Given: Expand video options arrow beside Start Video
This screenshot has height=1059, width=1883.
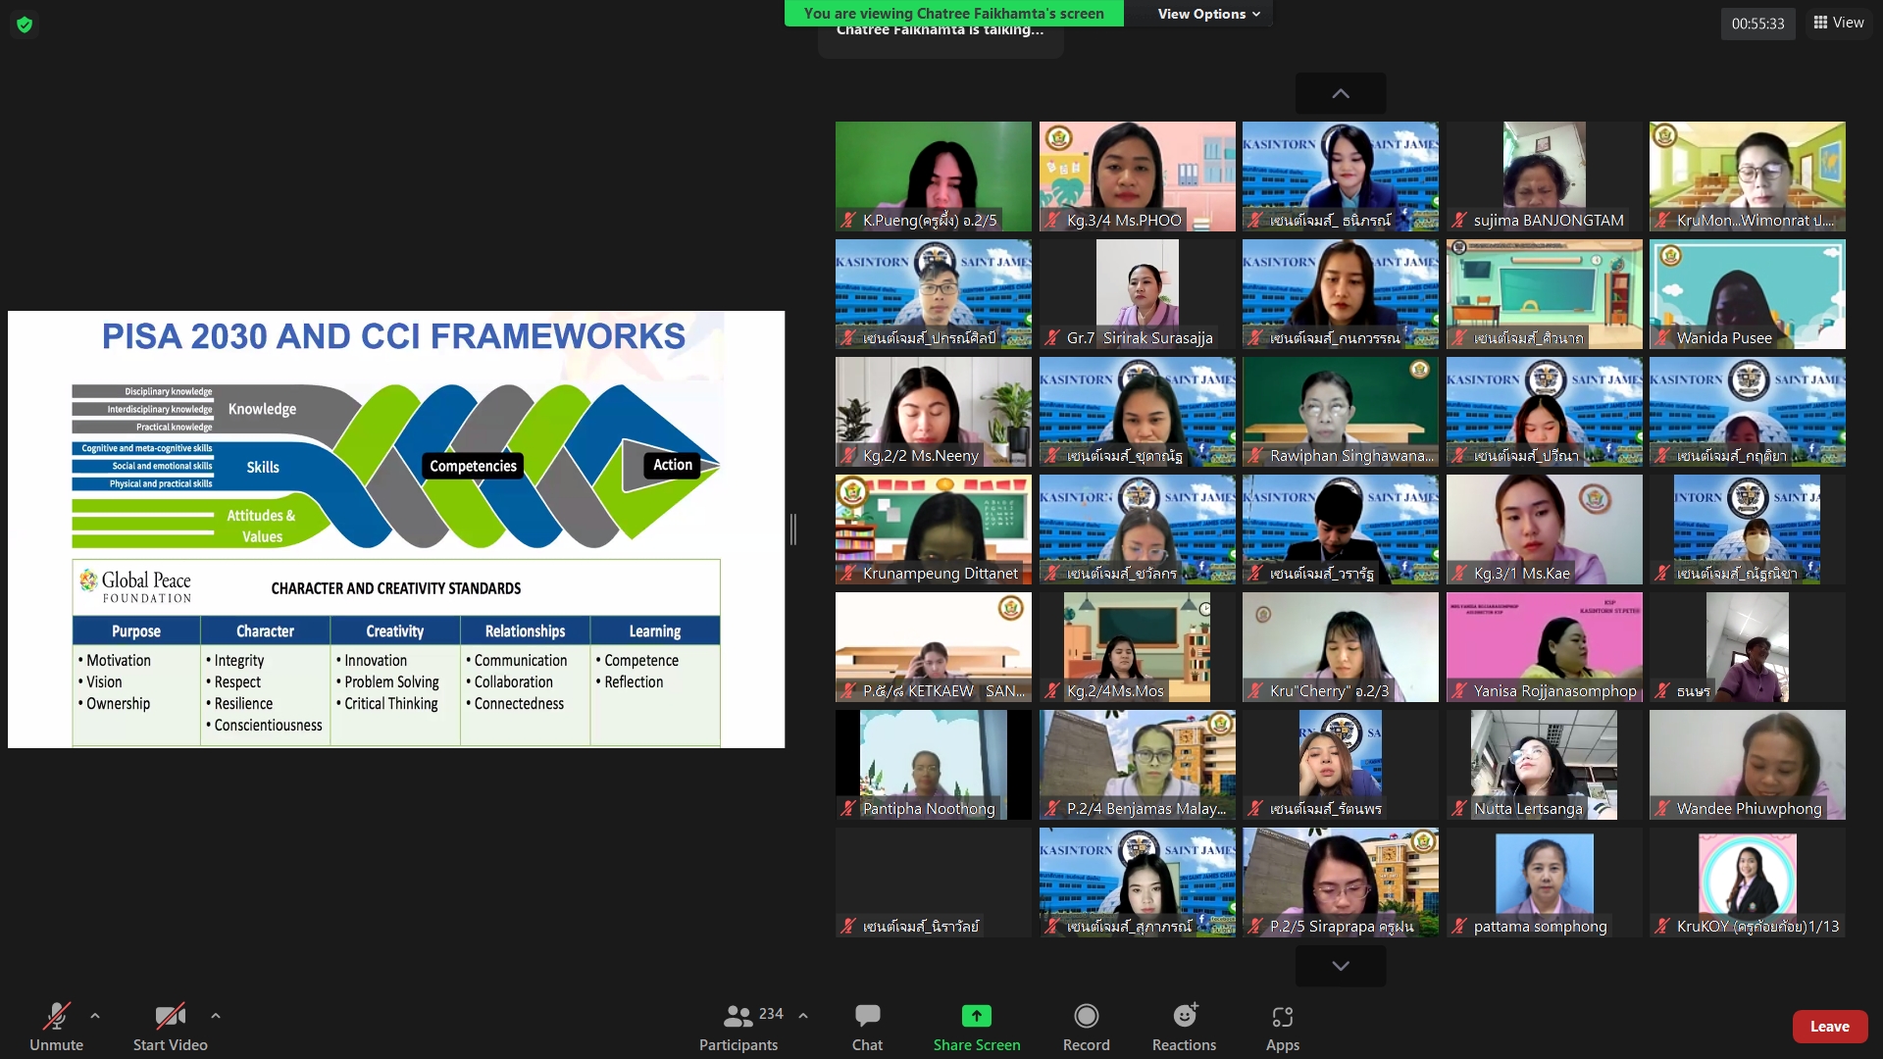Looking at the screenshot, I should pyautogui.click(x=216, y=1016).
